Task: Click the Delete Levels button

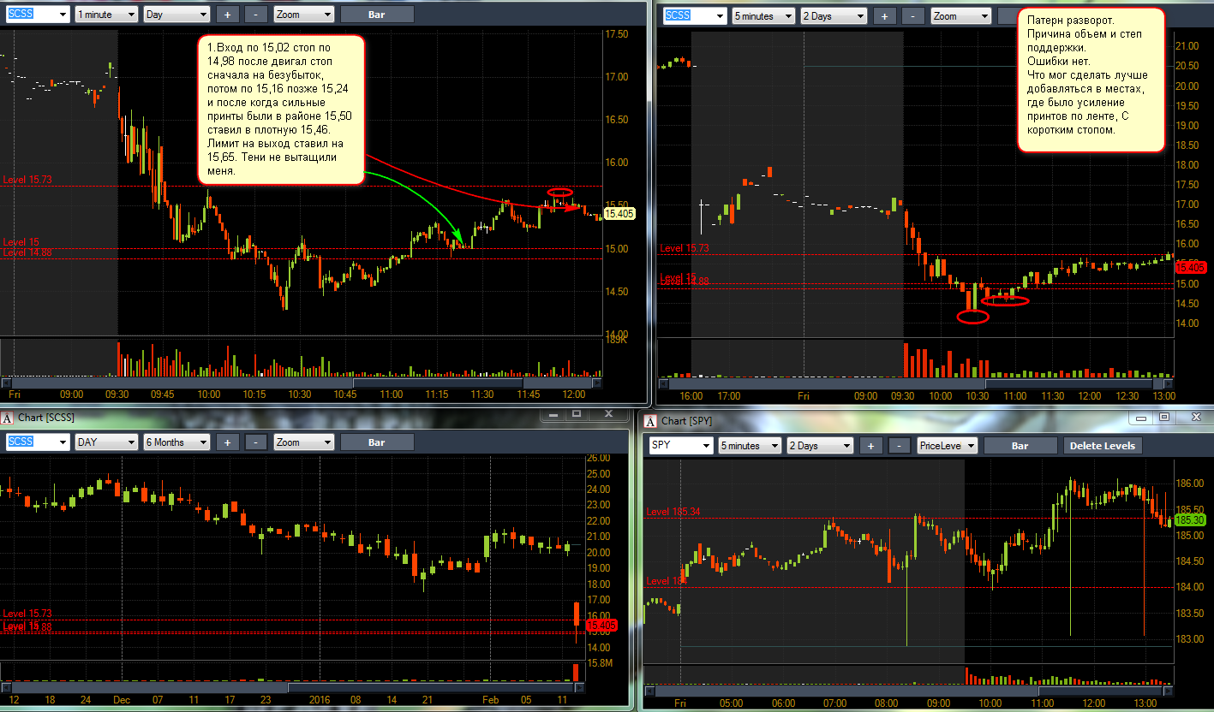Action: pyautogui.click(x=1103, y=446)
